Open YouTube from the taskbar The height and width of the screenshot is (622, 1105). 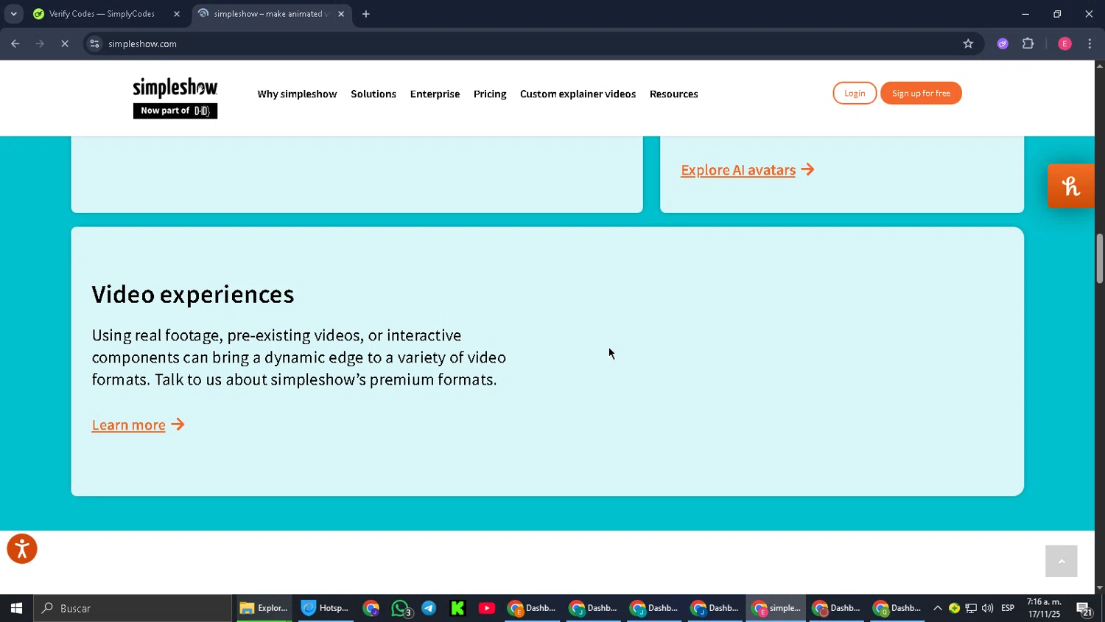pyautogui.click(x=486, y=608)
